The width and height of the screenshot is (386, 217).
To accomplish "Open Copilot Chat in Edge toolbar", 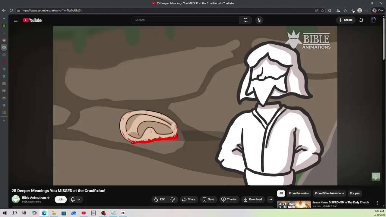I will (378, 11).
